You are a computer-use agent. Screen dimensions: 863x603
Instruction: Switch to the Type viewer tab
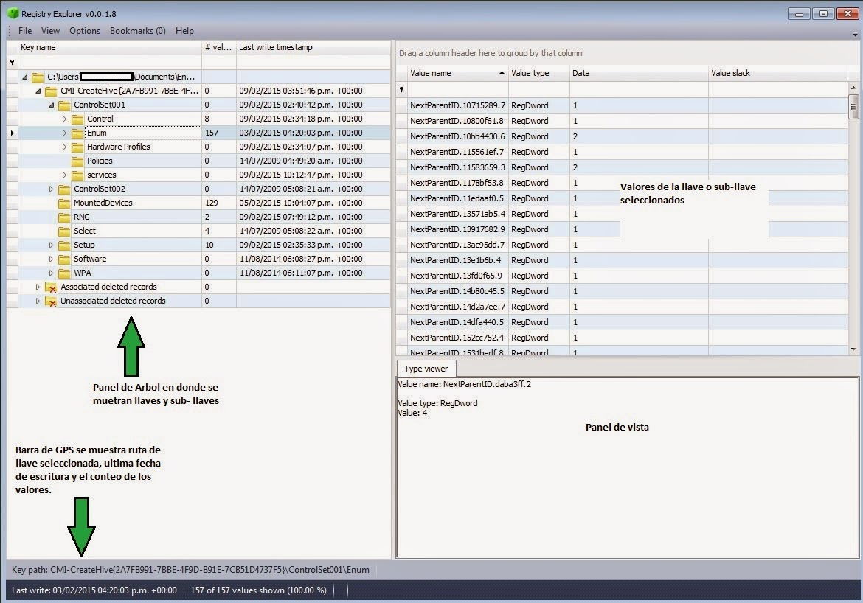[426, 368]
